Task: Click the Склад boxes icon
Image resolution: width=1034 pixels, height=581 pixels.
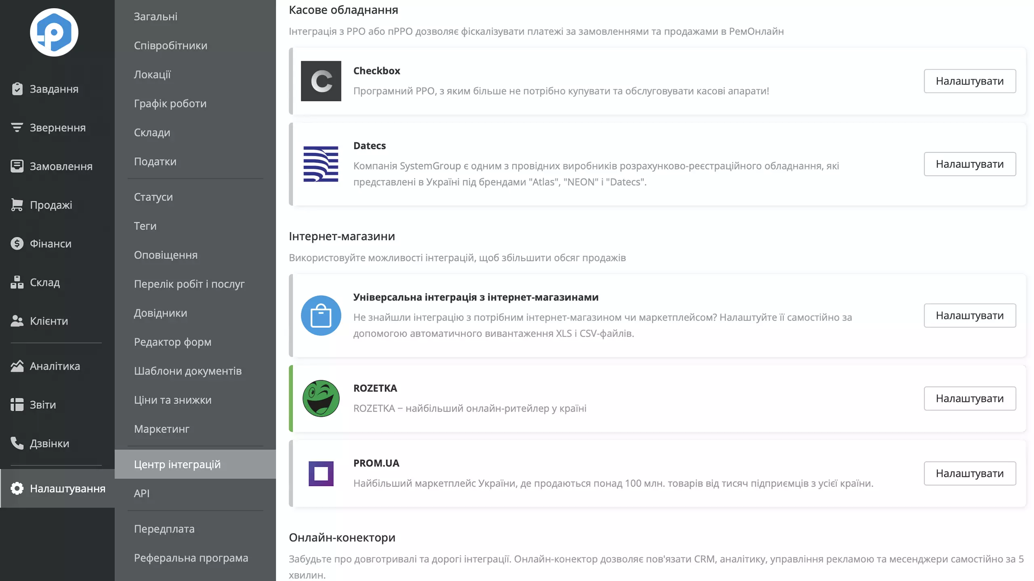Action: coord(17,282)
